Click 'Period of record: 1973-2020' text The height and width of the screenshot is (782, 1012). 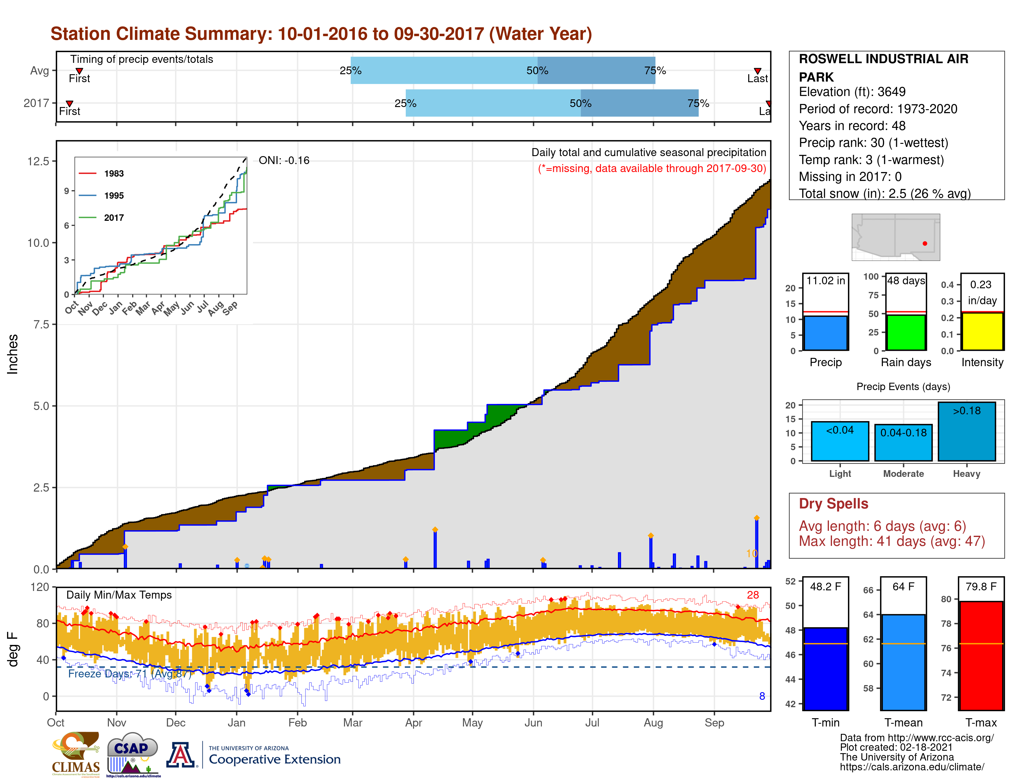coord(878,109)
